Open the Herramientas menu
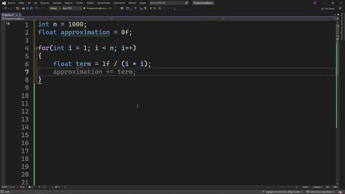This screenshot has width=345, height=194. pos(103,3)
